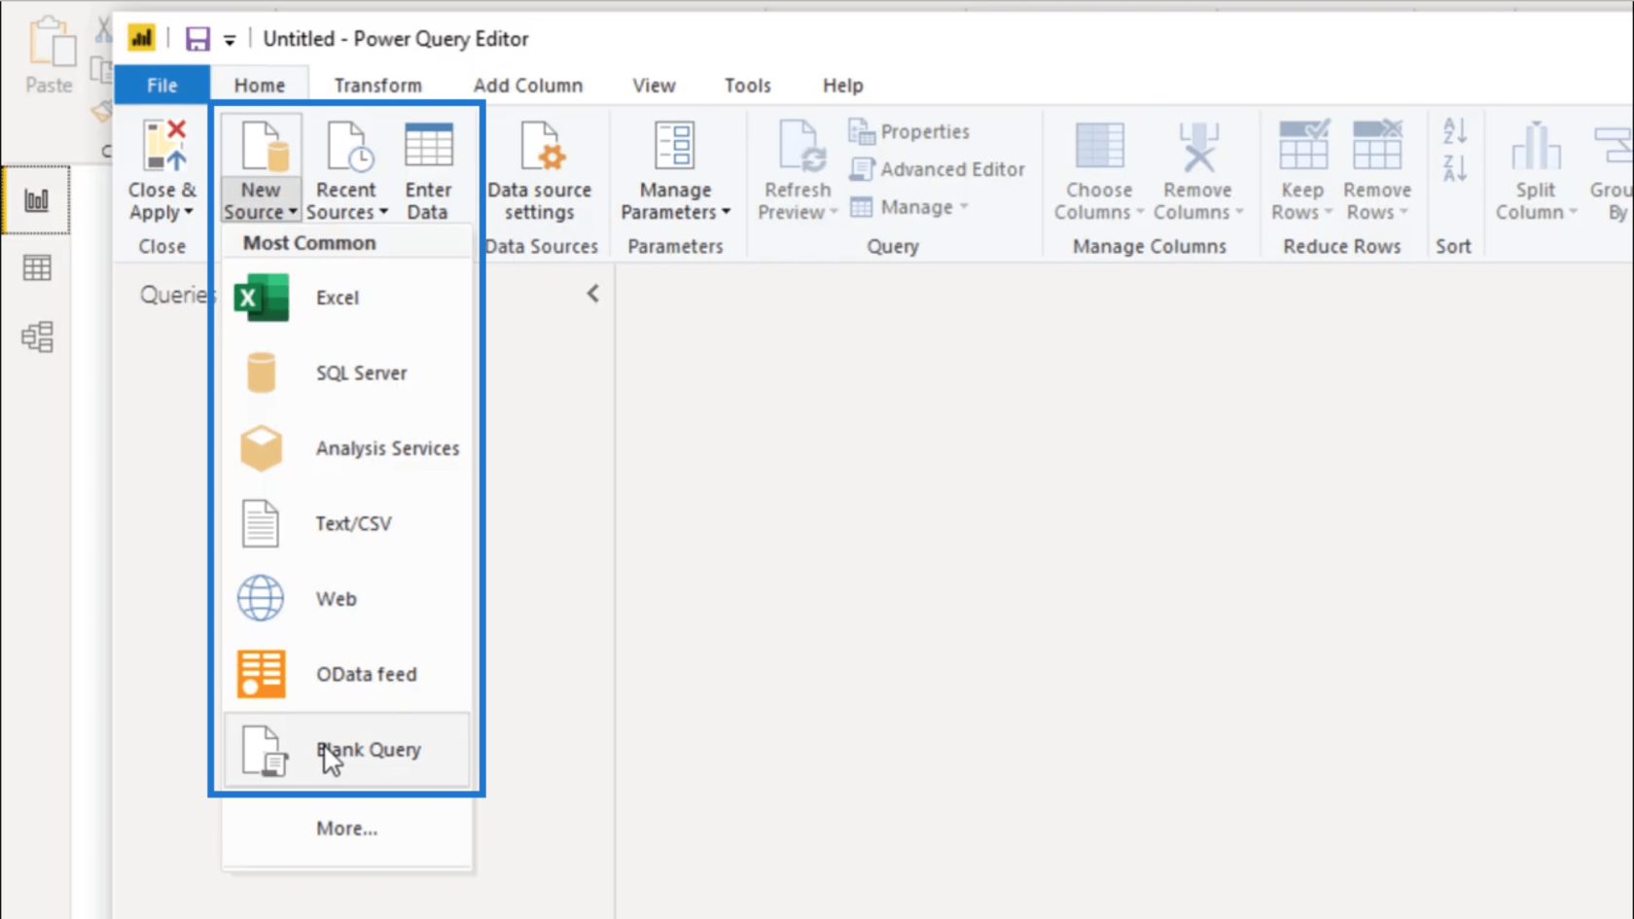This screenshot has height=919, width=1634.
Task: Click the Remove Columns dropdown arrow
Action: [1239, 212]
